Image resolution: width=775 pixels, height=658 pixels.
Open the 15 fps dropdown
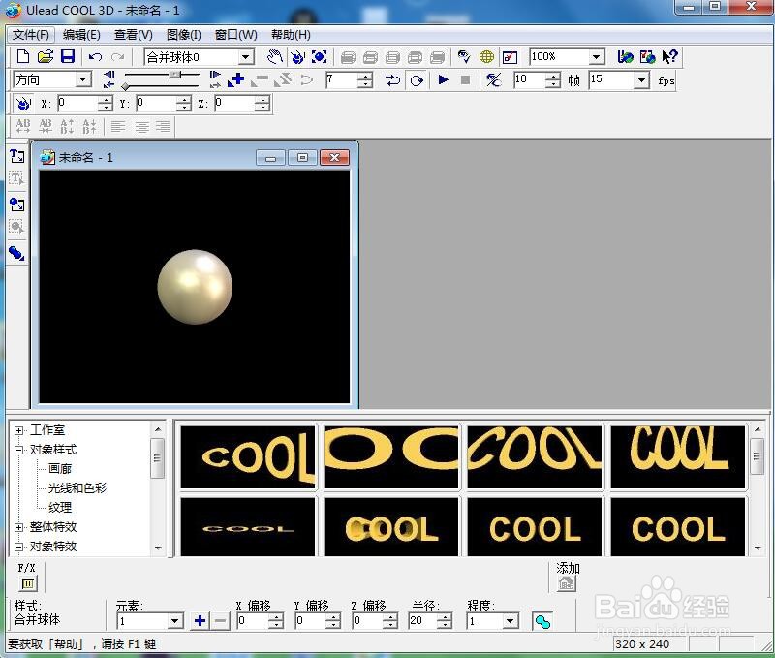[641, 79]
